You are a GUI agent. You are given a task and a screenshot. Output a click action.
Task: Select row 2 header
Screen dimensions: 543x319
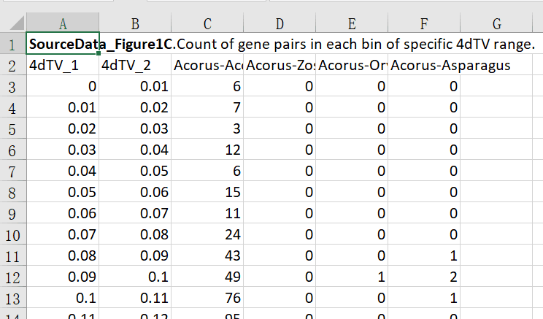[x=12, y=65]
